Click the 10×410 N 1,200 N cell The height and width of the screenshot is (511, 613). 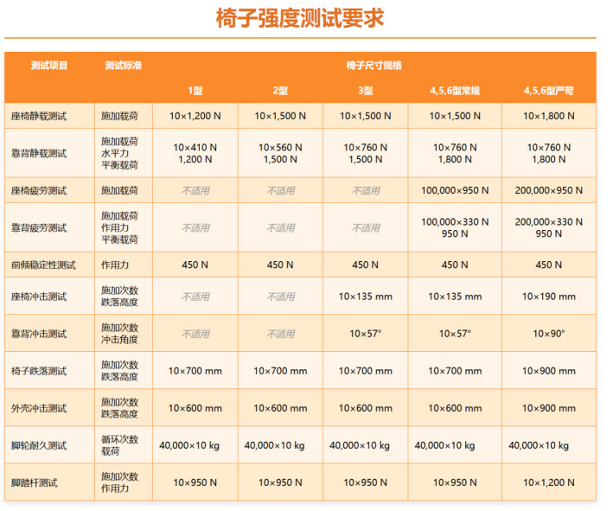pyautogui.click(x=195, y=153)
